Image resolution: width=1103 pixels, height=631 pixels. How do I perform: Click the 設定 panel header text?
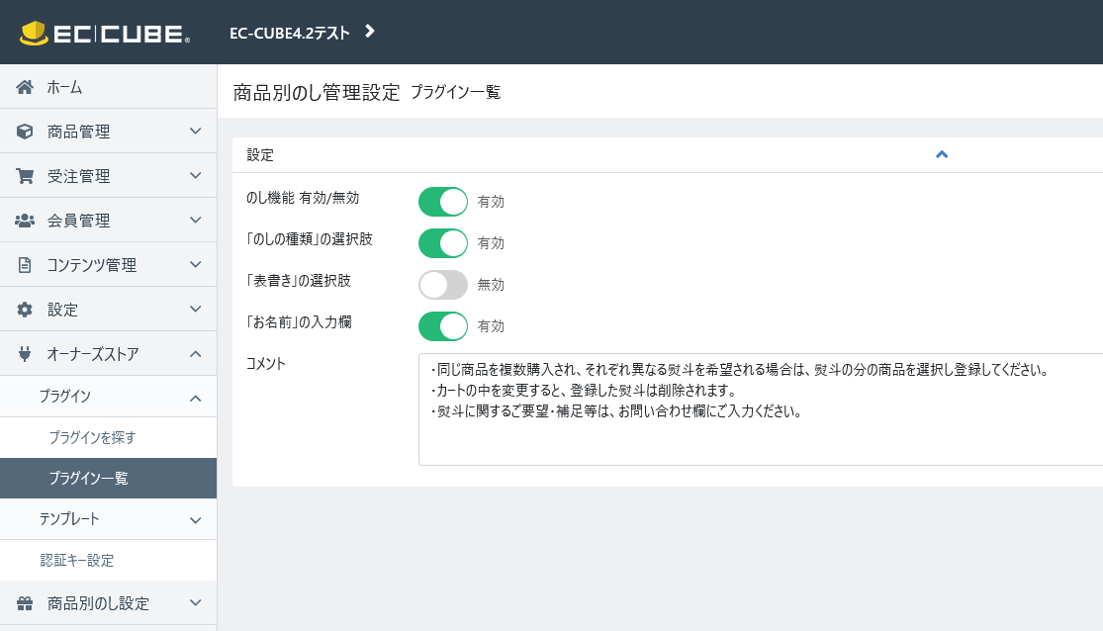click(x=260, y=154)
